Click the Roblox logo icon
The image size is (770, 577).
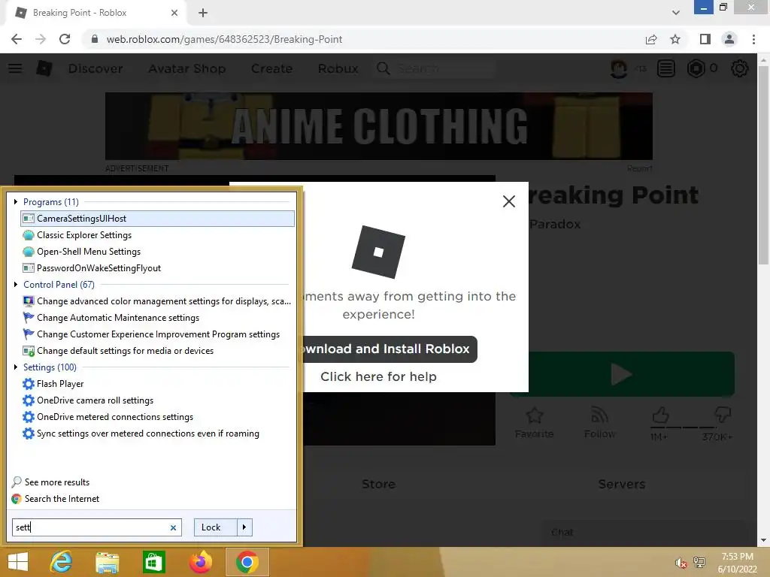pyautogui.click(x=44, y=68)
